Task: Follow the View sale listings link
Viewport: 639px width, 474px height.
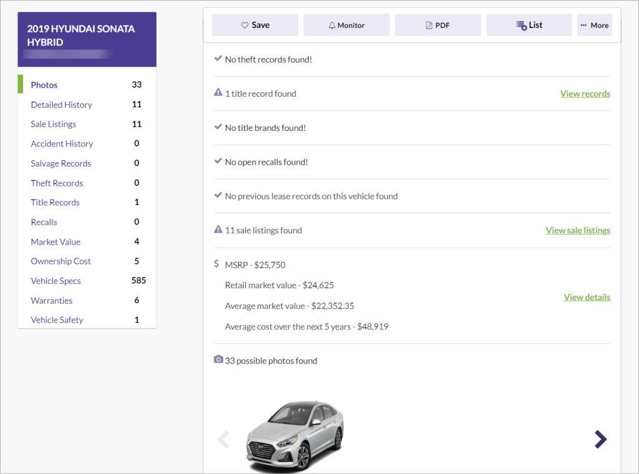Action: click(578, 231)
